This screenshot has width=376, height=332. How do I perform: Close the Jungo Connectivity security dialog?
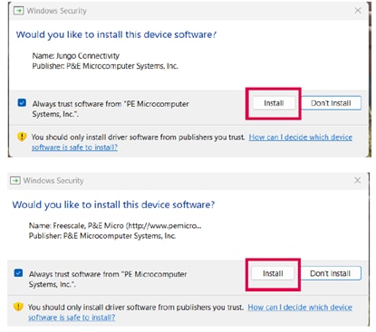pos(358,11)
